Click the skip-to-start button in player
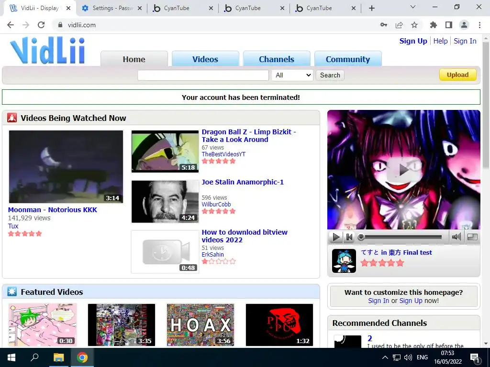Image resolution: width=490 pixels, height=367 pixels. [x=349, y=237]
